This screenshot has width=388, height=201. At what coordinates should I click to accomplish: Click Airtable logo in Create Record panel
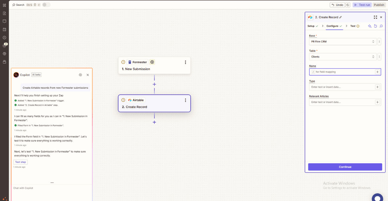310,17
